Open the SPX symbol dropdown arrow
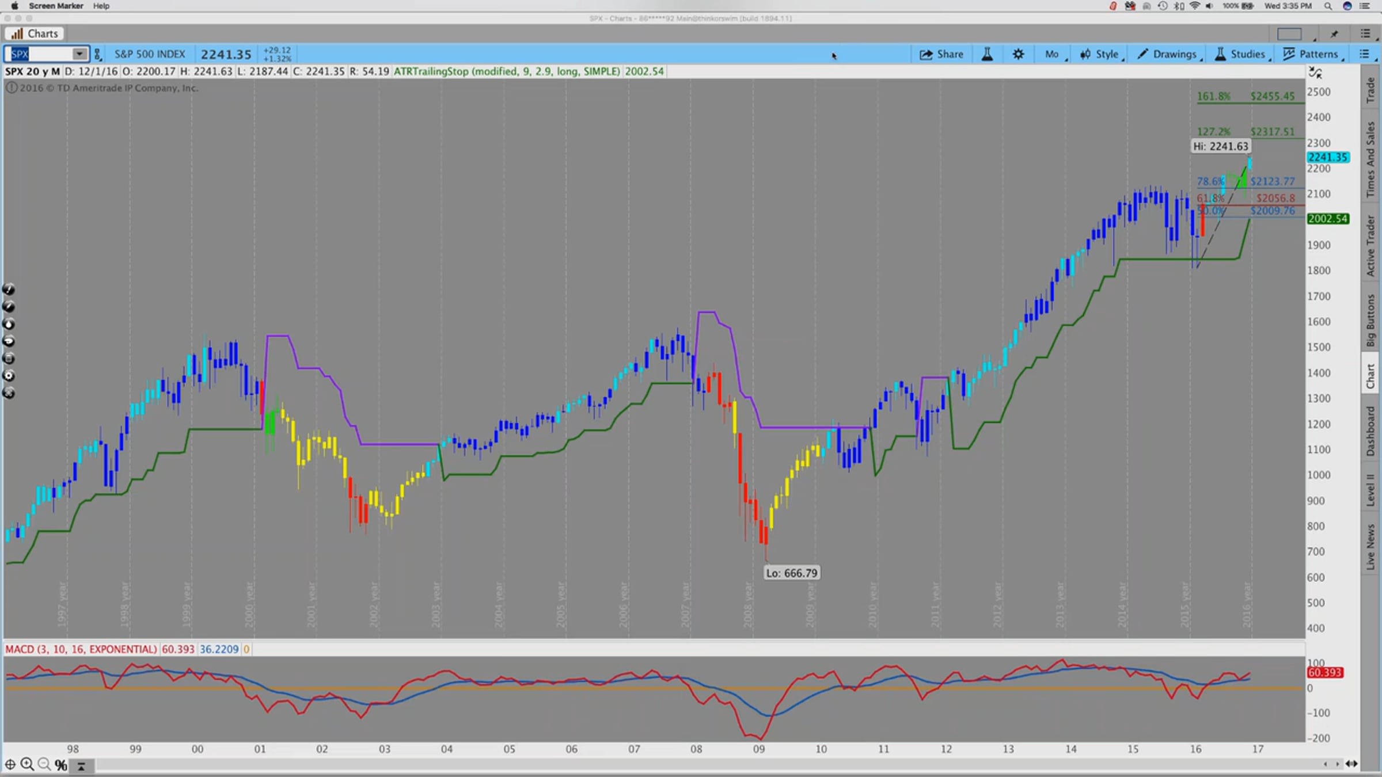The width and height of the screenshot is (1382, 777). [x=79, y=54]
